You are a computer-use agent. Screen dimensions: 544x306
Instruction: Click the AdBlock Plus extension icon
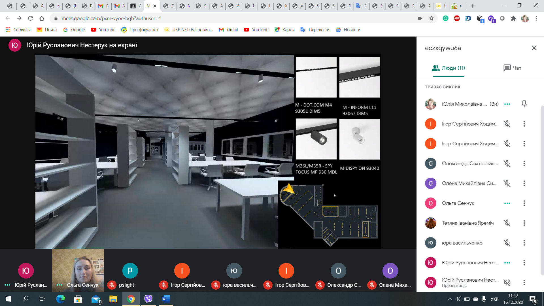coord(457,18)
